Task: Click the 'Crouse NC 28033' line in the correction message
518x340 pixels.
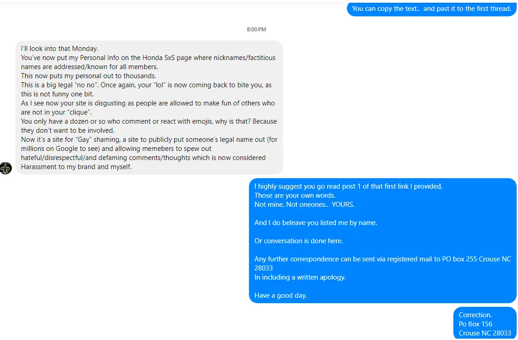Action: (485, 333)
